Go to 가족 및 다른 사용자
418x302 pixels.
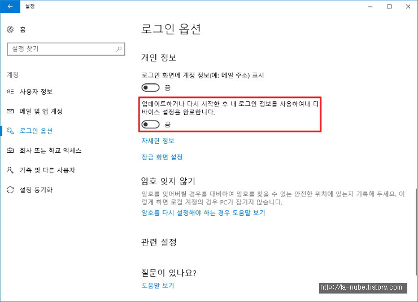[x=47, y=170]
